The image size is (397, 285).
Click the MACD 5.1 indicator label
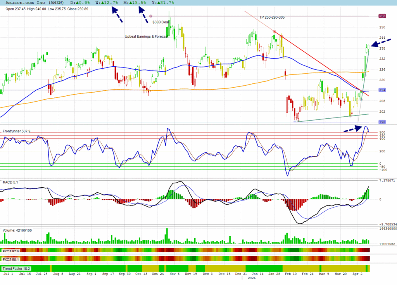coord(10,182)
